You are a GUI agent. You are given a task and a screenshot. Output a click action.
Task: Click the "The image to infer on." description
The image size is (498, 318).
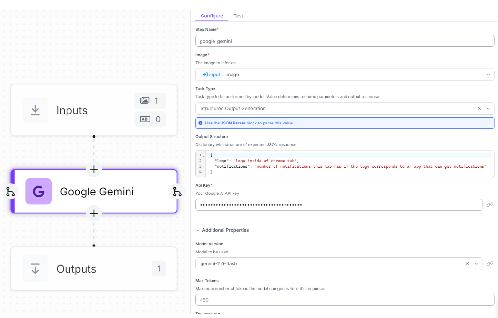point(216,63)
